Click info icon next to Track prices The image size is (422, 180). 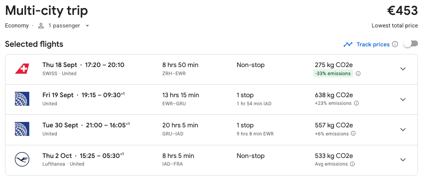pos(395,44)
